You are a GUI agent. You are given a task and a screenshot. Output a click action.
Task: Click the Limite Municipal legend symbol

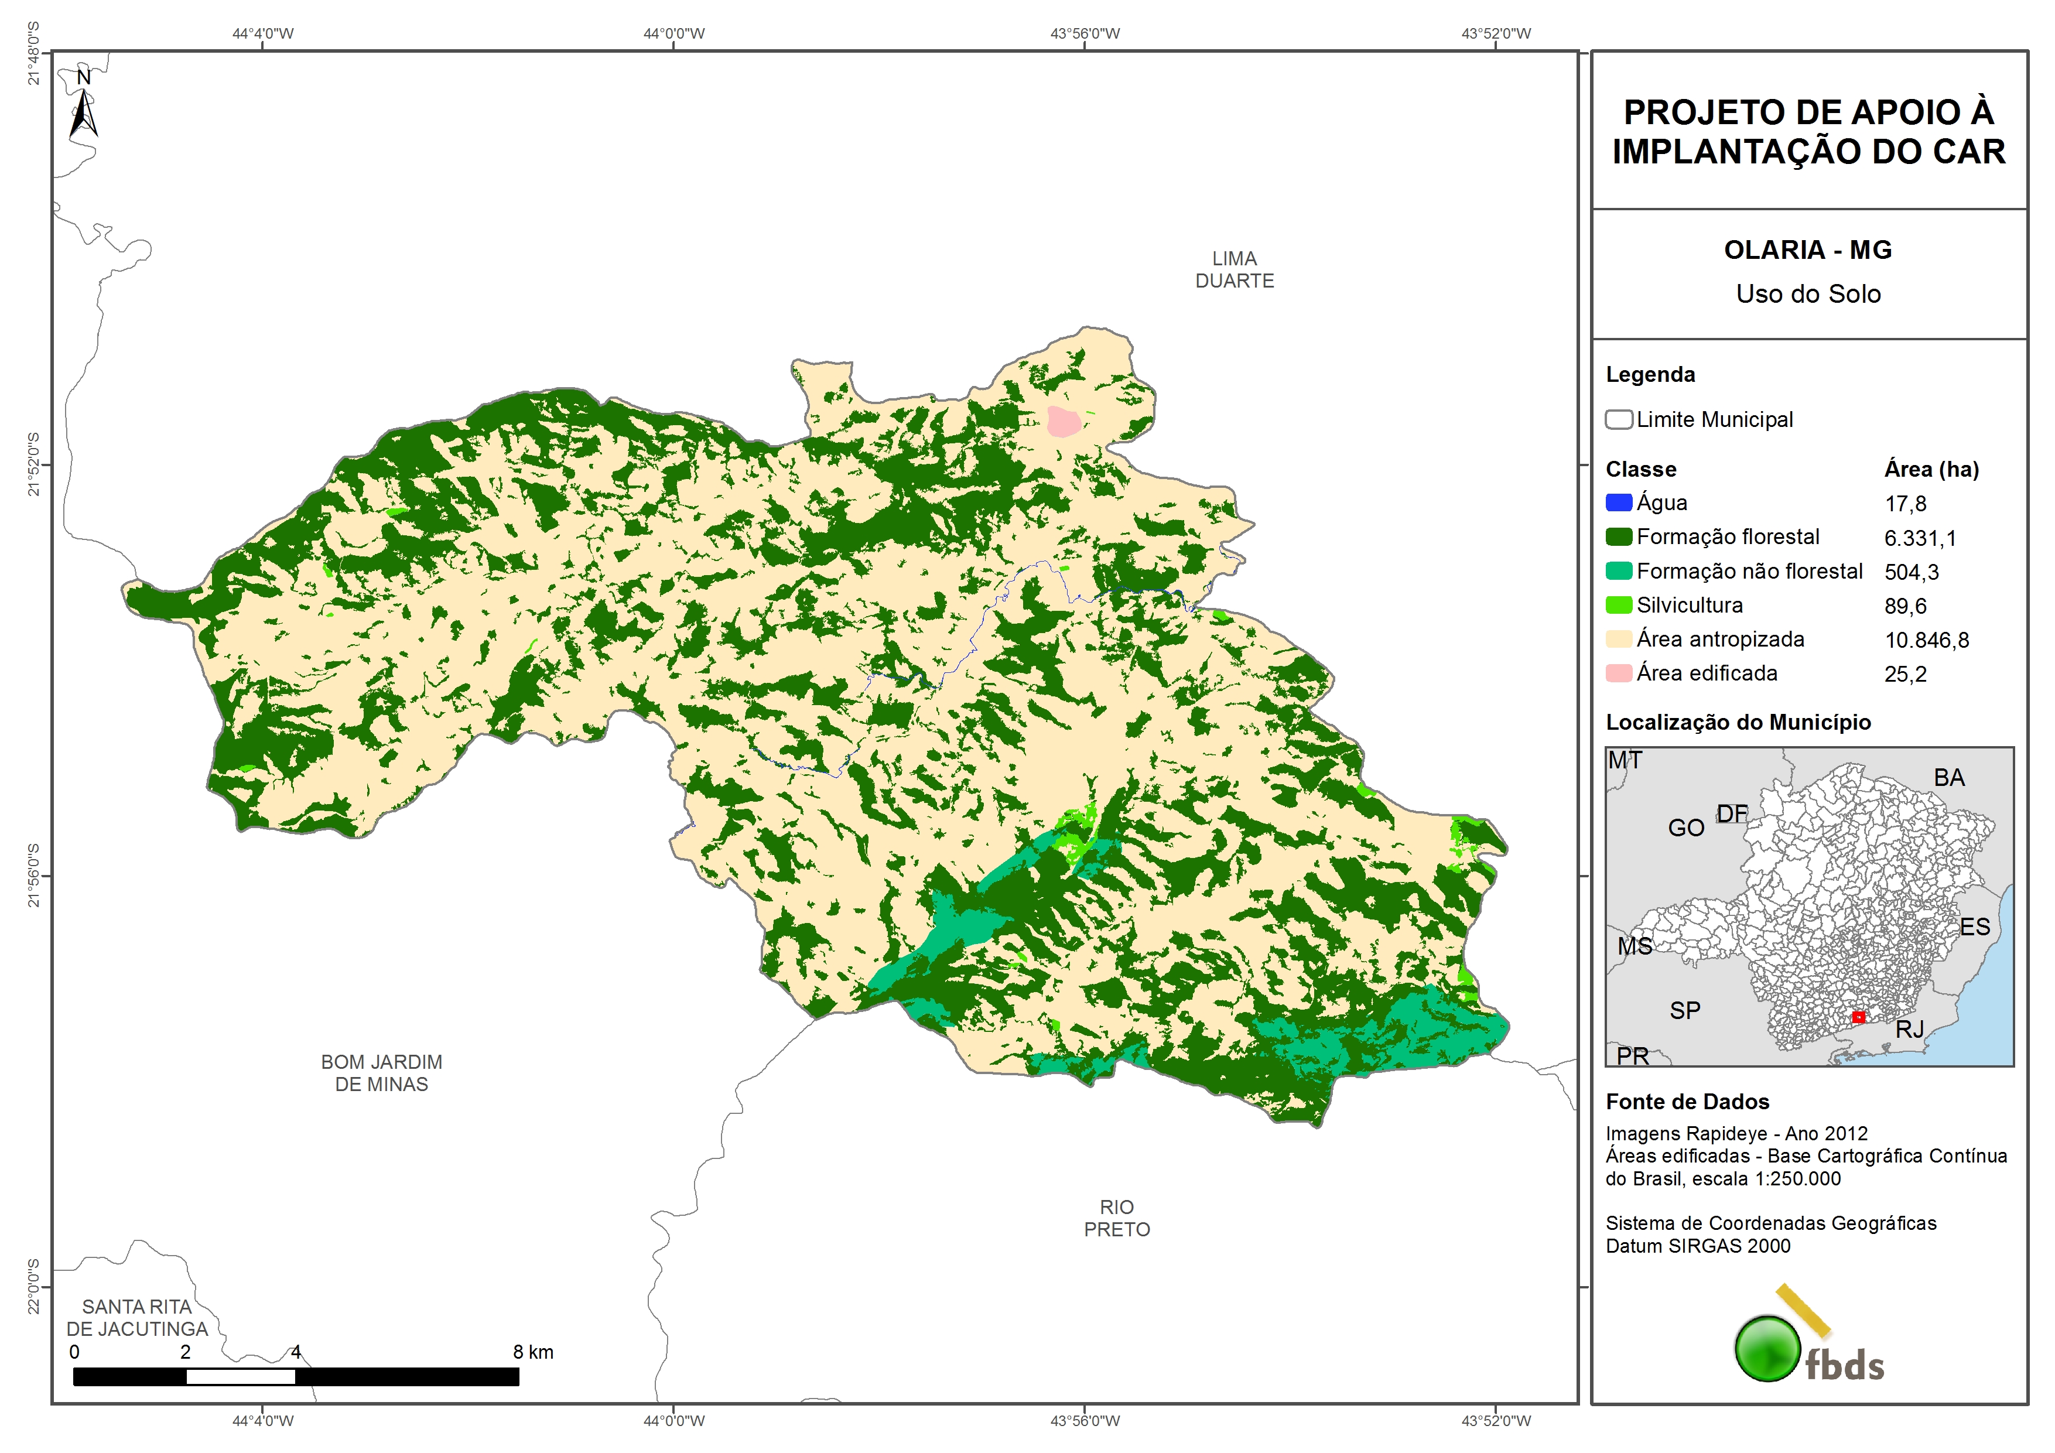[1618, 420]
